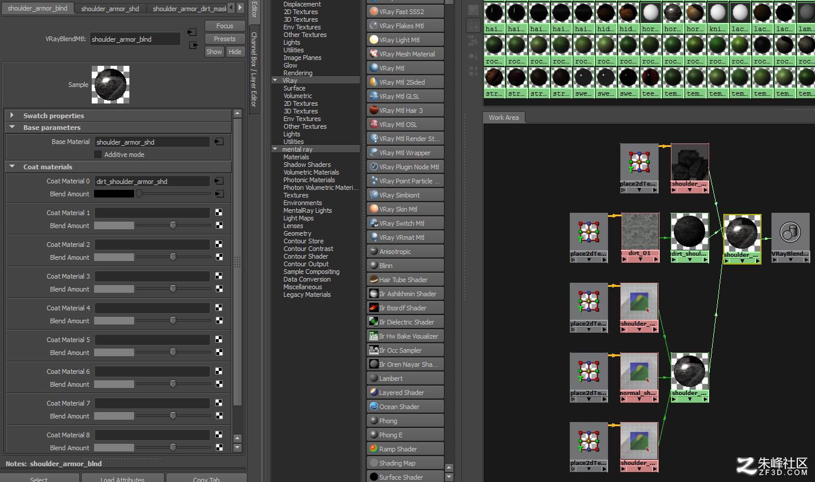Create a VRay Simbiont material
The image size is (815, 482).
click(x=405, y=195)
